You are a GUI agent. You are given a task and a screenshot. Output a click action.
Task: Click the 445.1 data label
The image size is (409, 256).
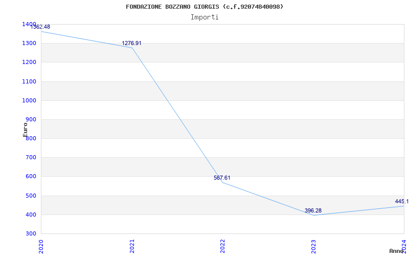pos(402,201)
